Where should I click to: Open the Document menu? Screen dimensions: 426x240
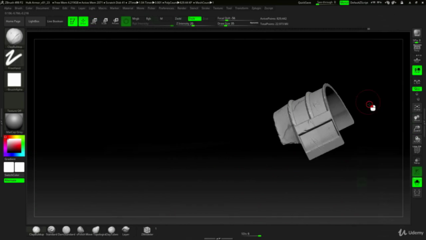[43, 8]
